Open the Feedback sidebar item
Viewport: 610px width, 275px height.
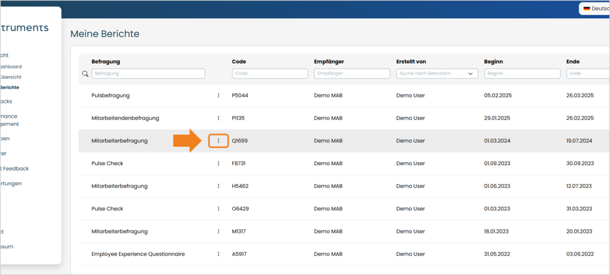[x=14, y=168]
